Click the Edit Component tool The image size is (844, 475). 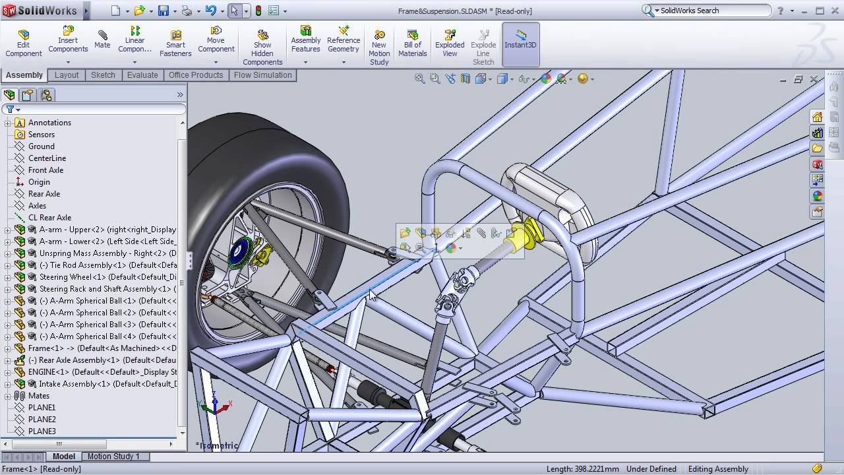coord(24,44)
